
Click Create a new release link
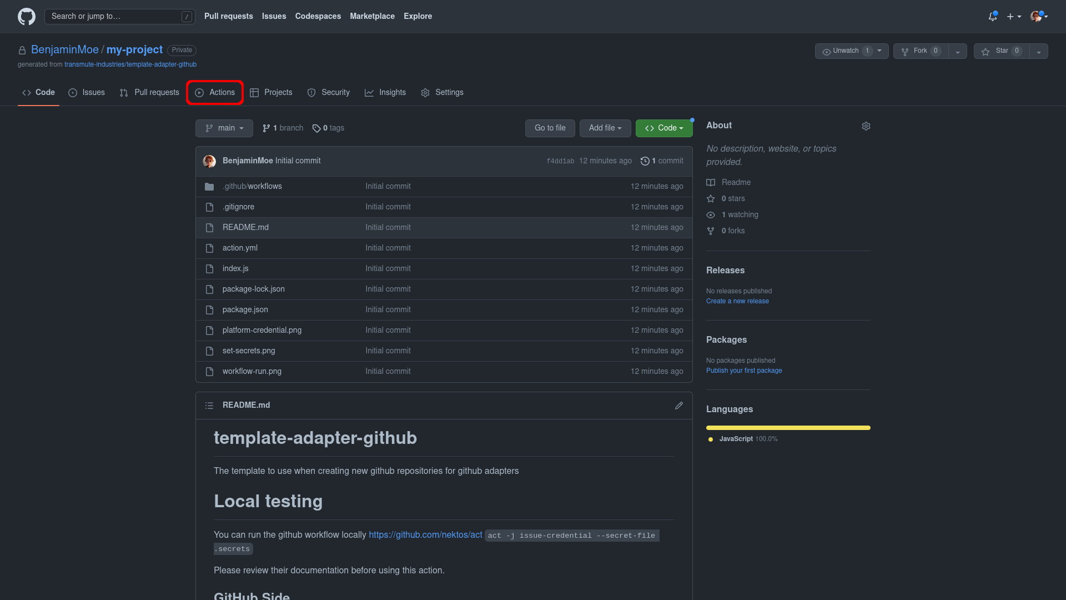point(737,301)
